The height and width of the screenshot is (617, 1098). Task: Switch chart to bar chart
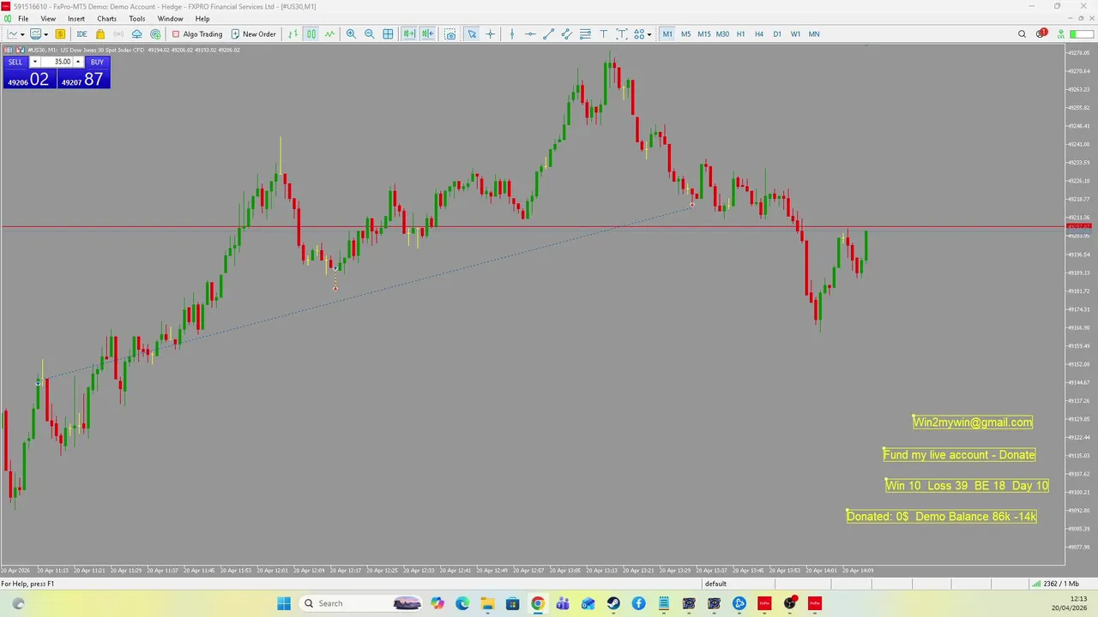click(x=293, y=34)
